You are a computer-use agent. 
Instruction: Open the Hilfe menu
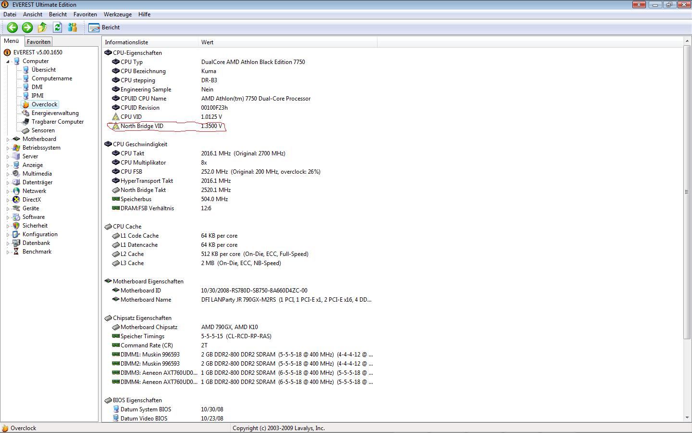pyautogui.click(x=144, y=14)
